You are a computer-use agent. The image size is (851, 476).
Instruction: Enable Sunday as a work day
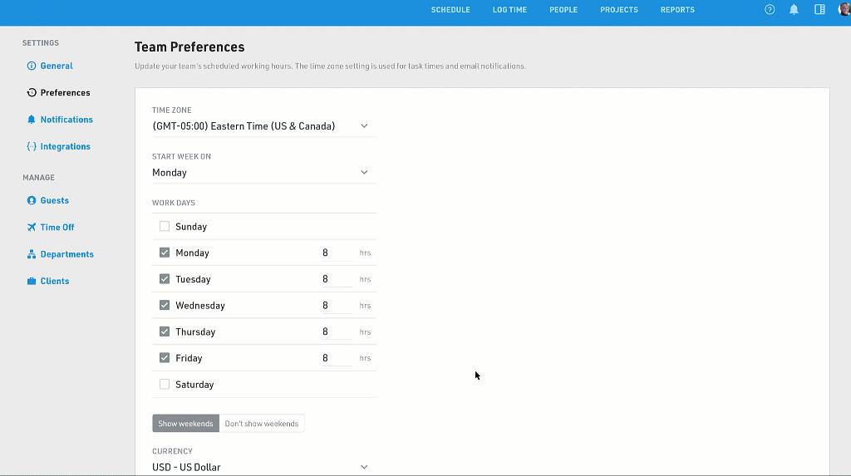click(165, 226)
